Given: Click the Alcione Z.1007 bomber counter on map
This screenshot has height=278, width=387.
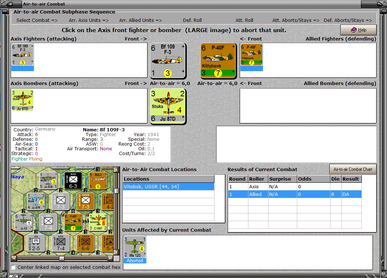Looking at the screenshot, I should tap(98, 222).
